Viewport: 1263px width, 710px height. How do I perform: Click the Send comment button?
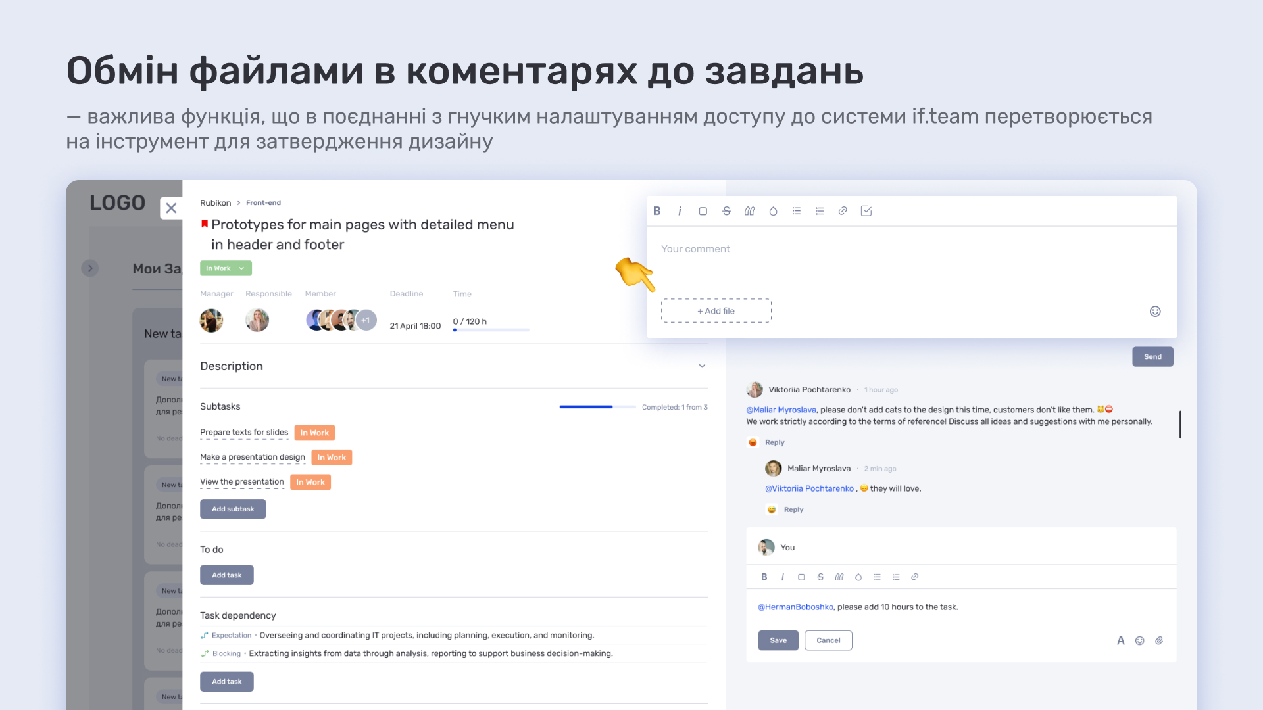(x=1152, y=356)
